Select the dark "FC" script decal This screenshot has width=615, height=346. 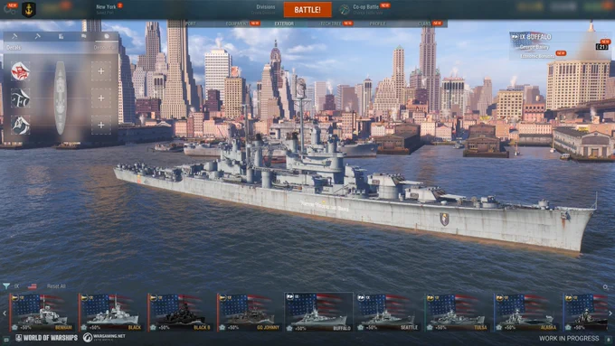click(x=20, y=98)
